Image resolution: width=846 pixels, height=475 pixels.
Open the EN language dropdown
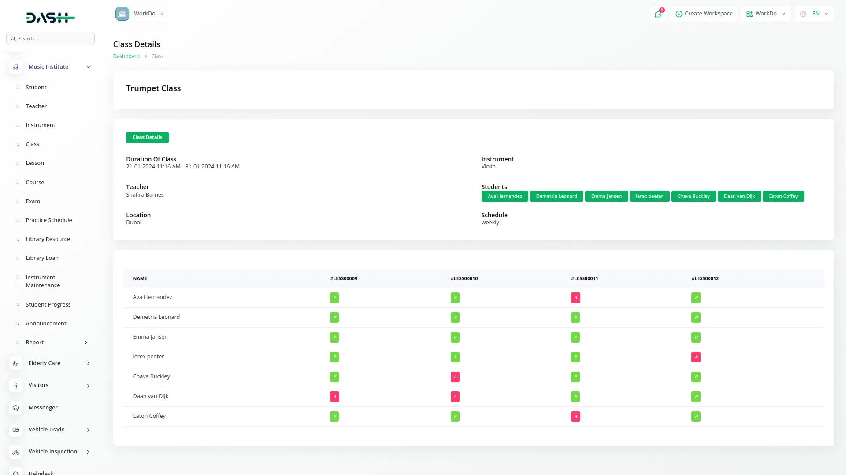pos(815,14)
